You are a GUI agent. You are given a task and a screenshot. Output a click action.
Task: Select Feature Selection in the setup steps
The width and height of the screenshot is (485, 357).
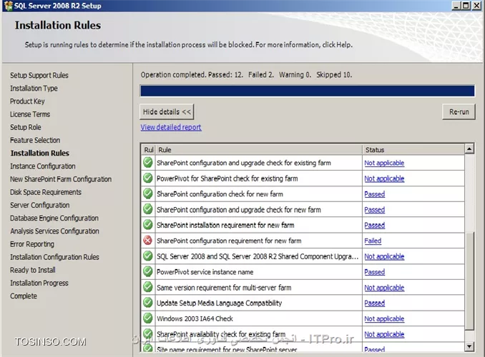(x=35, y=141)
